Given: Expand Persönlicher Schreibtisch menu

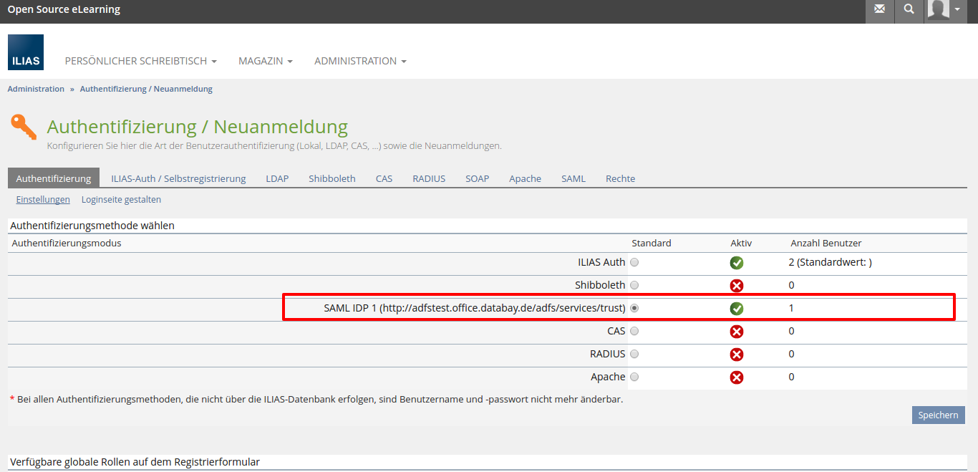Looking at the screenshot, I should tap(140, 61).
